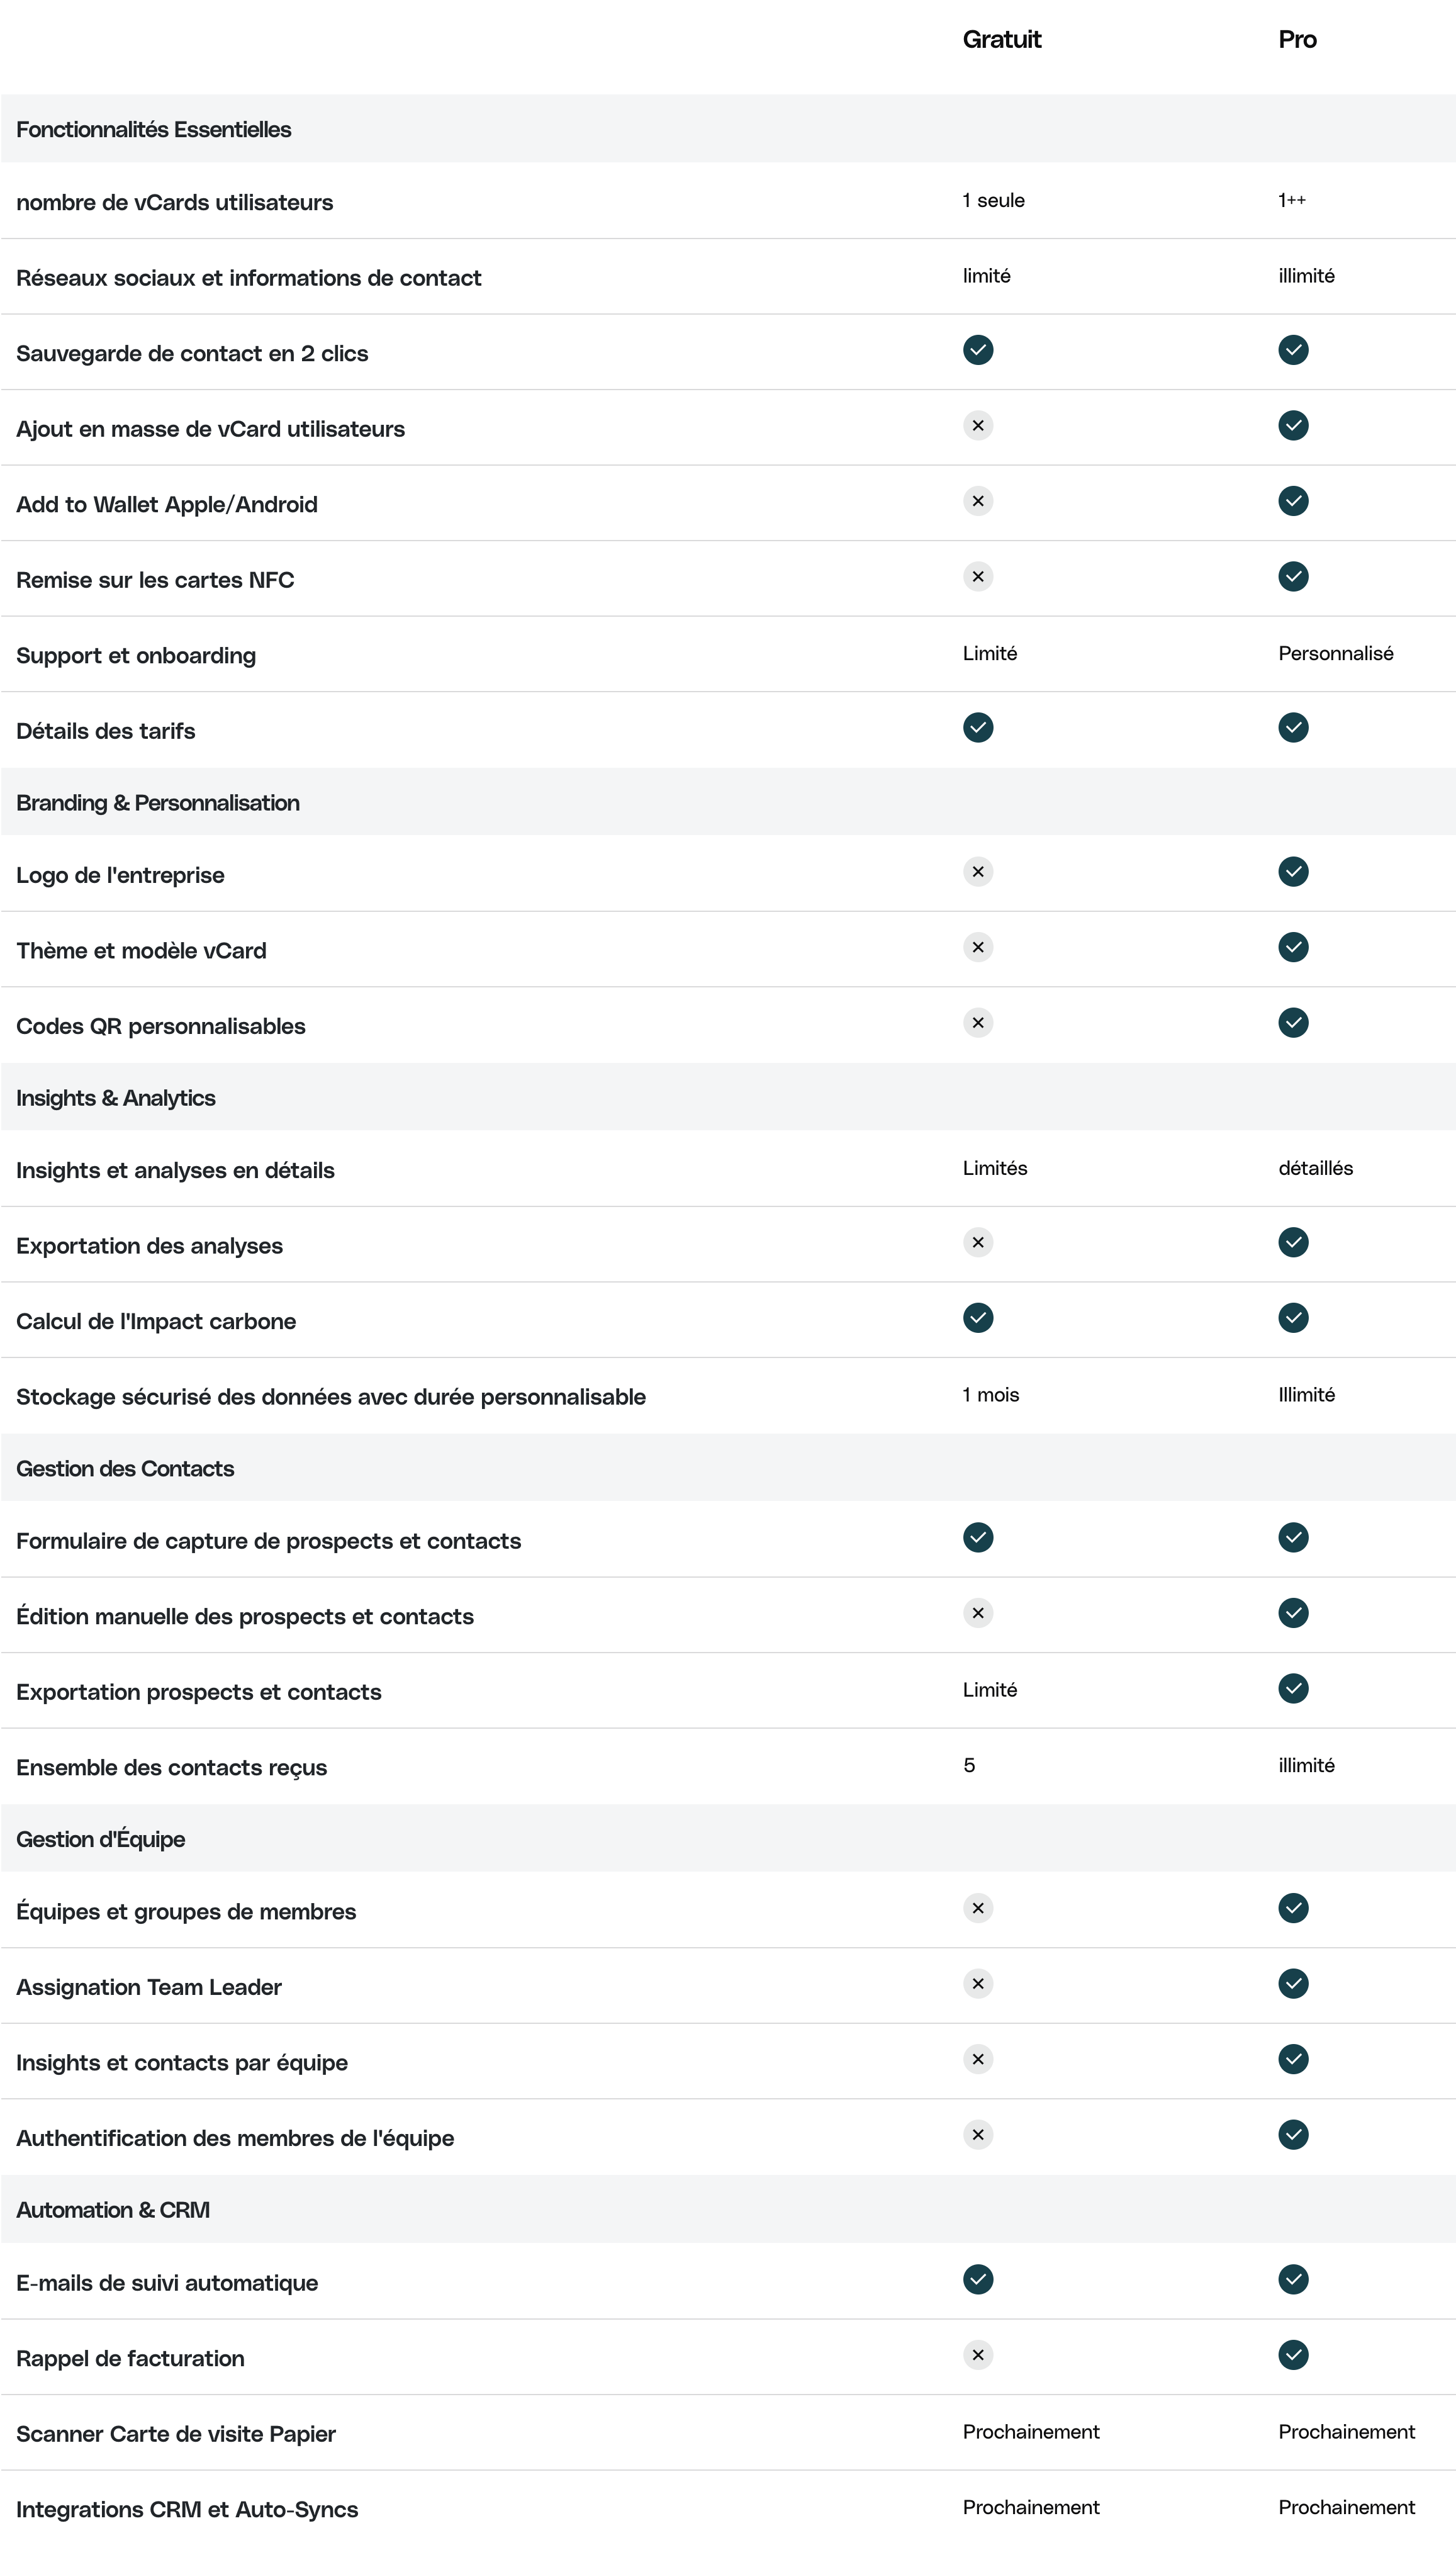Click Gratuit checkmark for Calcul de l'Impact carbone
Viewport: 1456px width, 2550px height.
(977, 1318)
